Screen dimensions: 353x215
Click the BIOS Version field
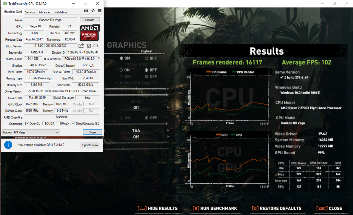[x=50, y=46]
